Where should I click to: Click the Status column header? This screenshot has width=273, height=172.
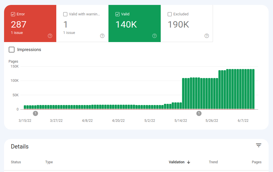16,162
